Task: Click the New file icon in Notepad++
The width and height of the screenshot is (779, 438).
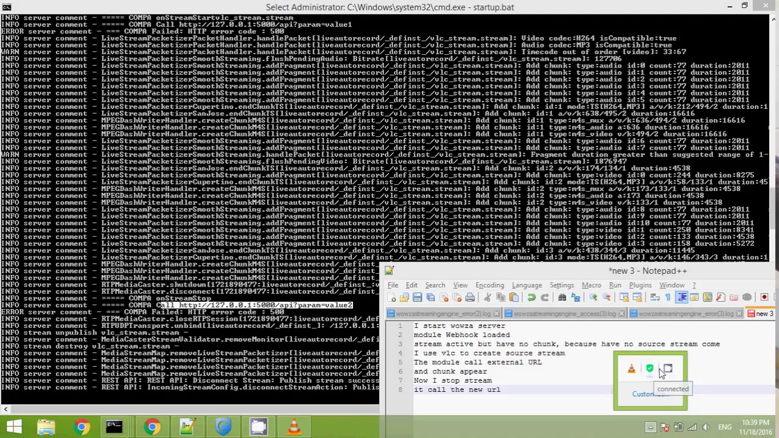Action: click(x=391, y=297)
